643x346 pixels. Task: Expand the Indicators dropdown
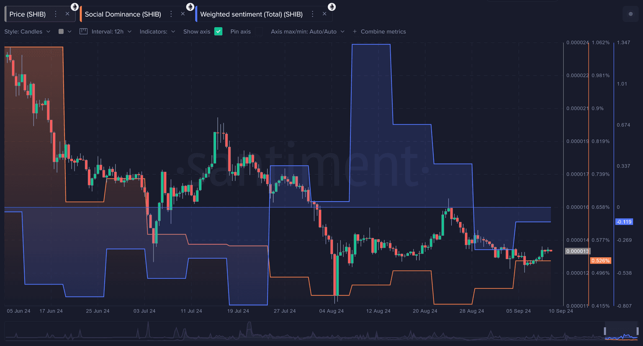(157, 31)
